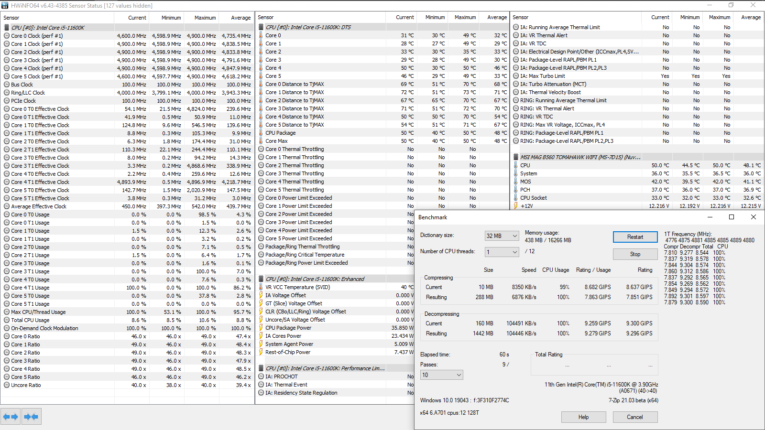Click the thermometer icon beside PCH temperature
Viewport: 765px width, 430px height.
(516, 190)
